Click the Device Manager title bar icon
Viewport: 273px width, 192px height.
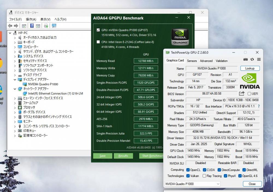pos(11,13)
